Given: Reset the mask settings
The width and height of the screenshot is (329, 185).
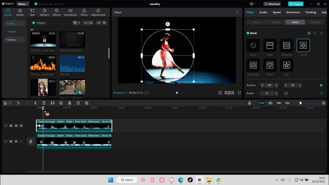Looking at the screenshot, I should pos(315,33).
